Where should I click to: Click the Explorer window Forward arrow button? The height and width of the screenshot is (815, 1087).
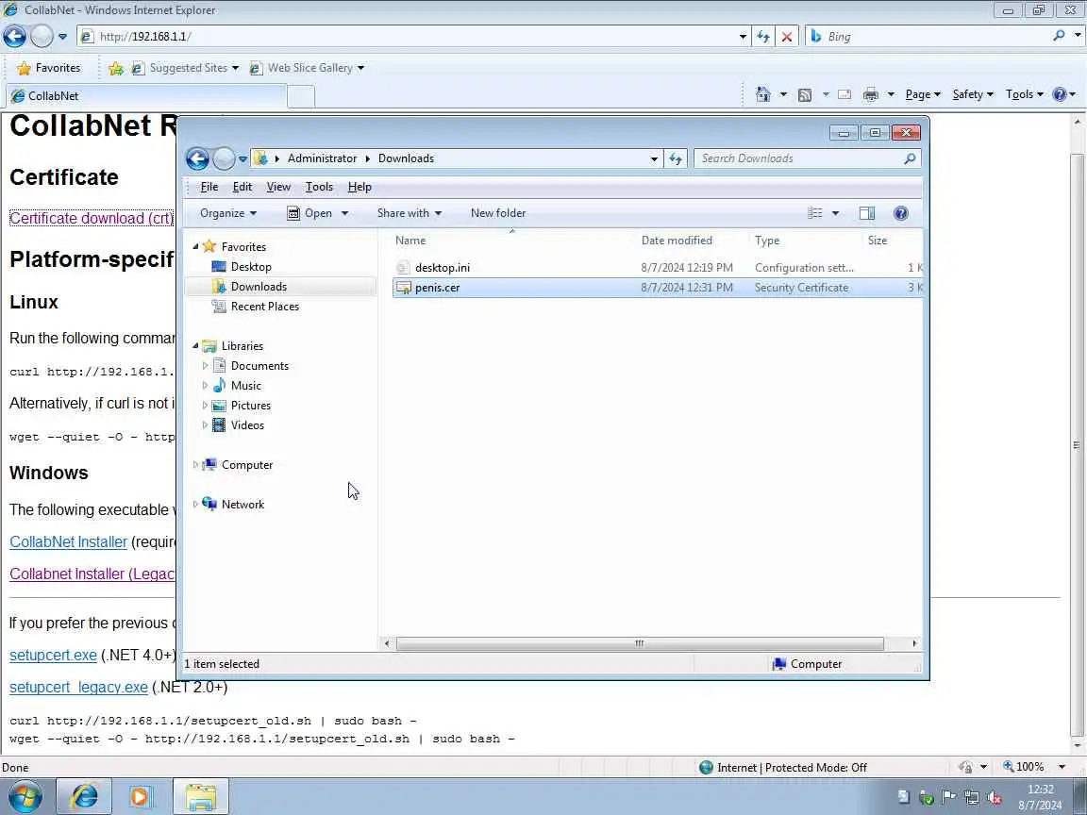(224, 158)
